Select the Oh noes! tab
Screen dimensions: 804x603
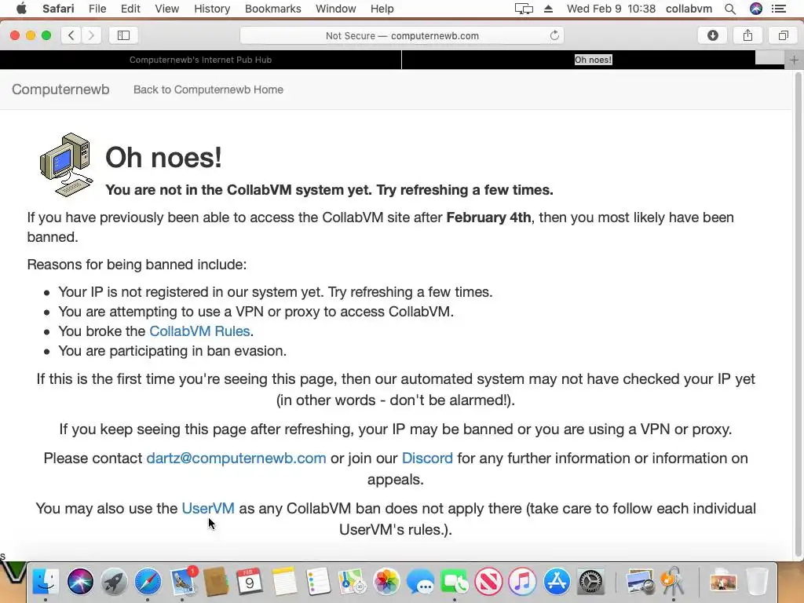point(594,60)
